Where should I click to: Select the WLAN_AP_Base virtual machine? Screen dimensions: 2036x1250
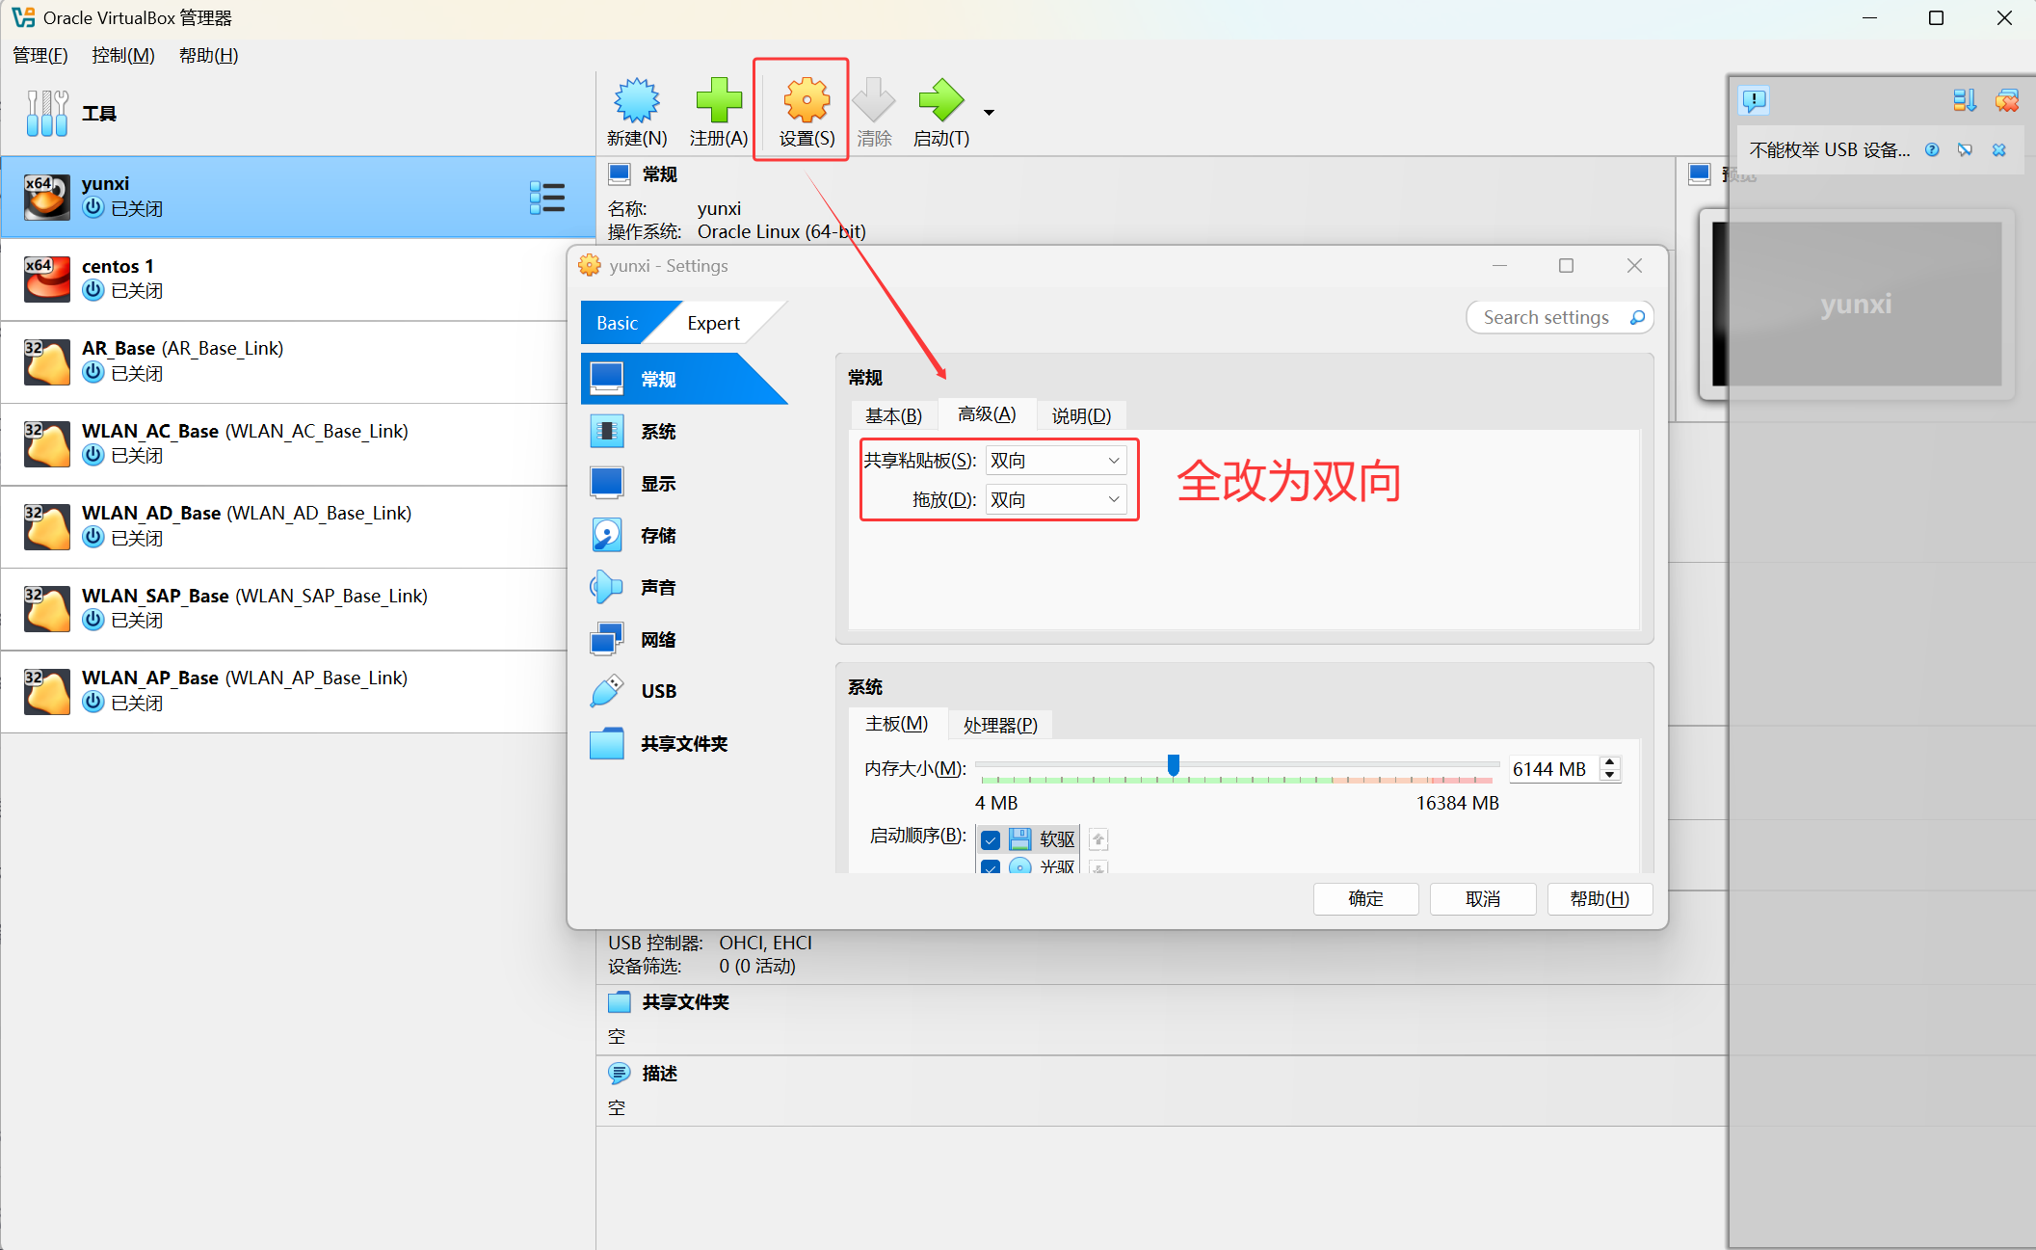[284, 691]
